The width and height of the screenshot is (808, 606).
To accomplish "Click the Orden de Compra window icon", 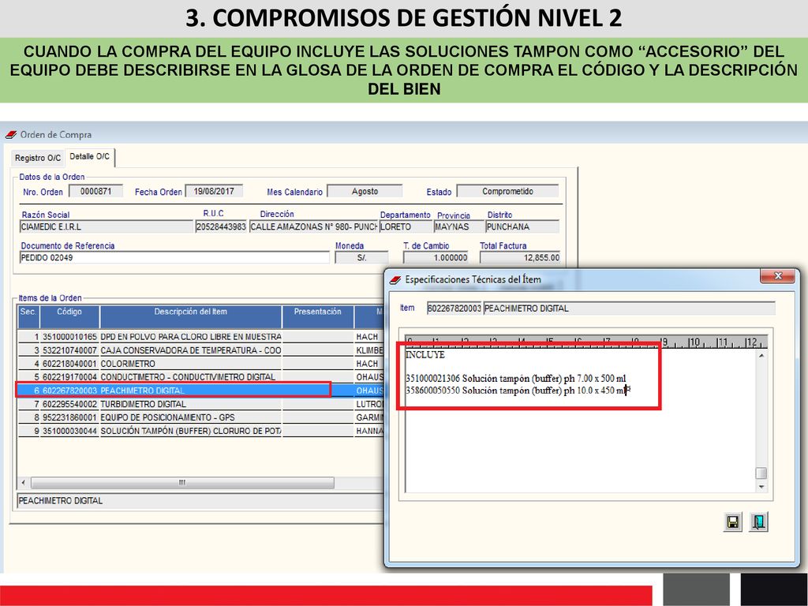I will pyautogui.click(x=11, y=135).
